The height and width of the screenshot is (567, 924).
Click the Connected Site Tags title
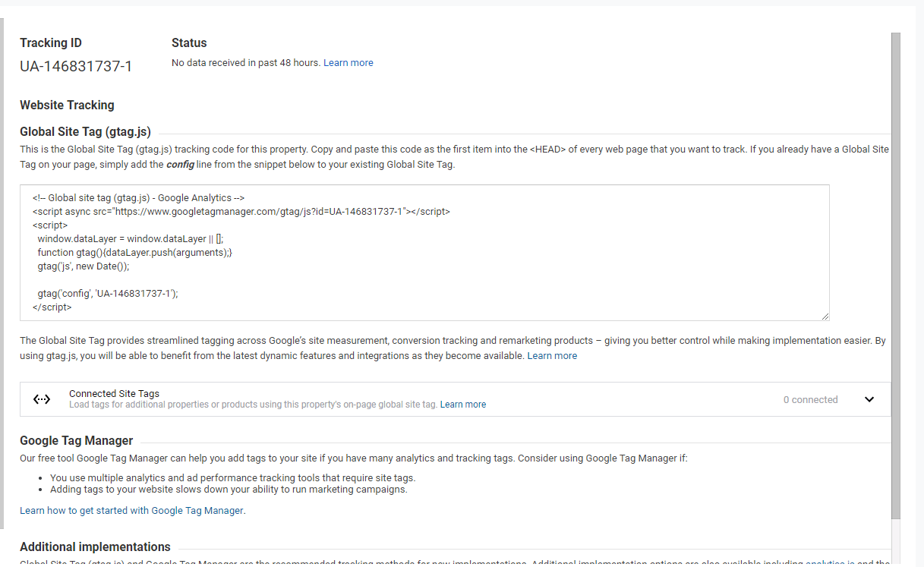coord(114,394)
